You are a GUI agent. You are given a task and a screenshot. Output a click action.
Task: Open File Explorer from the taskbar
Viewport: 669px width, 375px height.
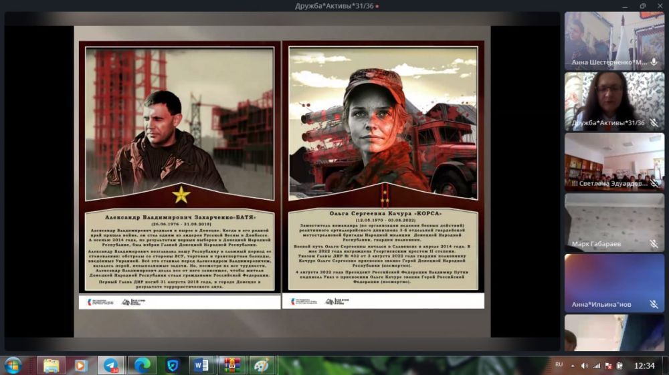[52, 365]
